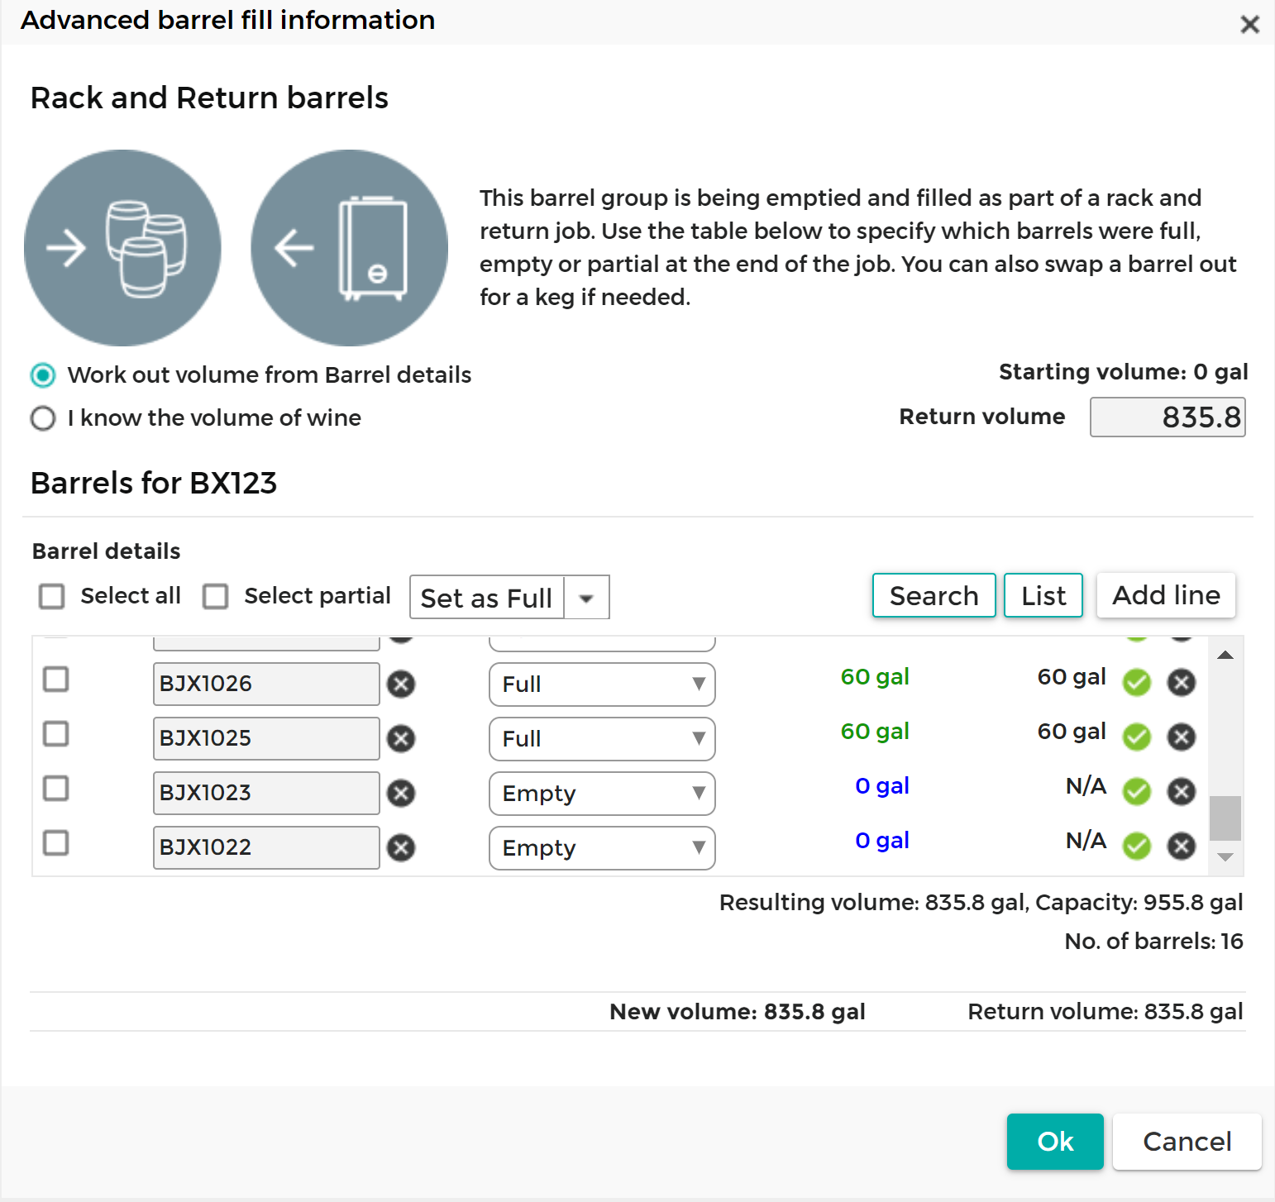Remove barrel BJX1023 using x beside code
Image resolution: width=1275 pixels, height=1202 pixels.
click(401, 794)
